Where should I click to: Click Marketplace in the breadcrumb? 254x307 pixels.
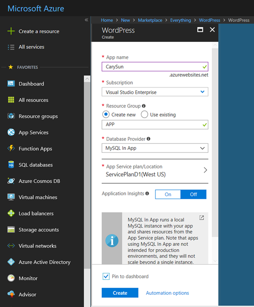pos(150,20)
